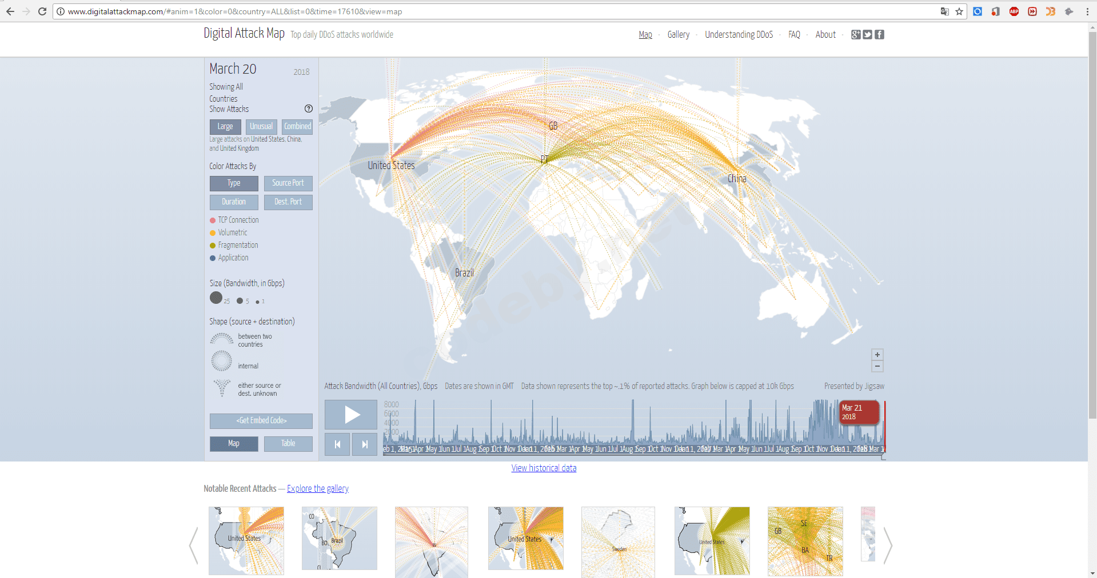Open the orange D3 extension icon

click(1051, 11)
